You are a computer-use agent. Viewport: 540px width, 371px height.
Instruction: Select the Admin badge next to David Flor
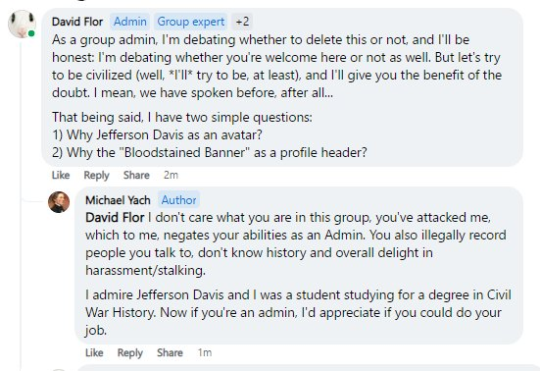coord(130,22)
